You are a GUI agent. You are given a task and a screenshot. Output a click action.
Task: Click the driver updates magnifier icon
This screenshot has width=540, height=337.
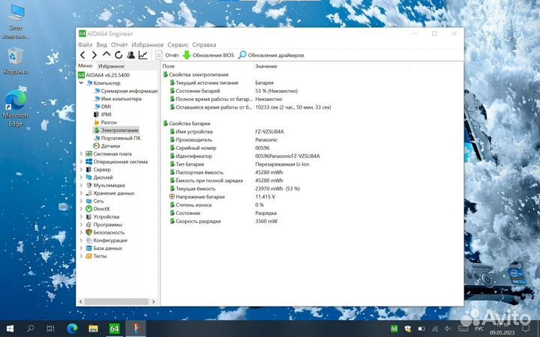pos(242,55)
